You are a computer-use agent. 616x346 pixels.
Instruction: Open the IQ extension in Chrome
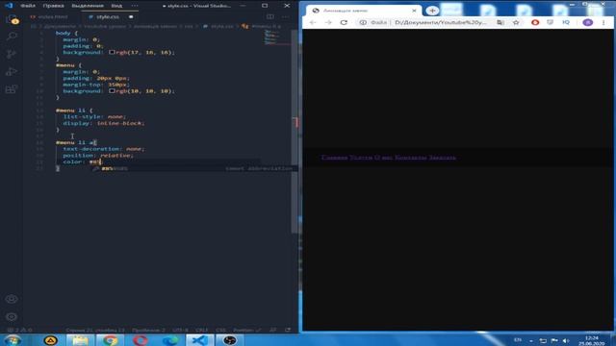566,23
